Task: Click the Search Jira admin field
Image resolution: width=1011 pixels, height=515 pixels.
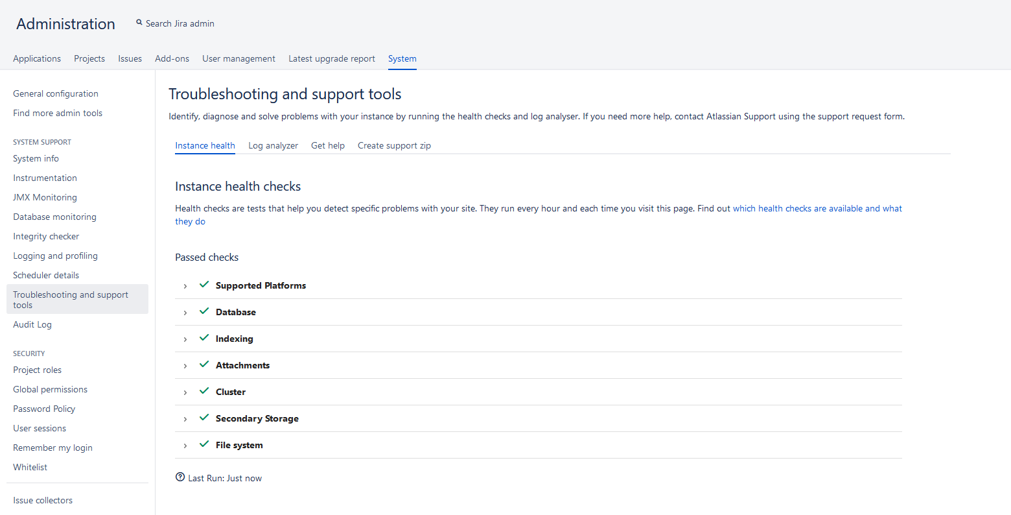Action: coord(180,24)
